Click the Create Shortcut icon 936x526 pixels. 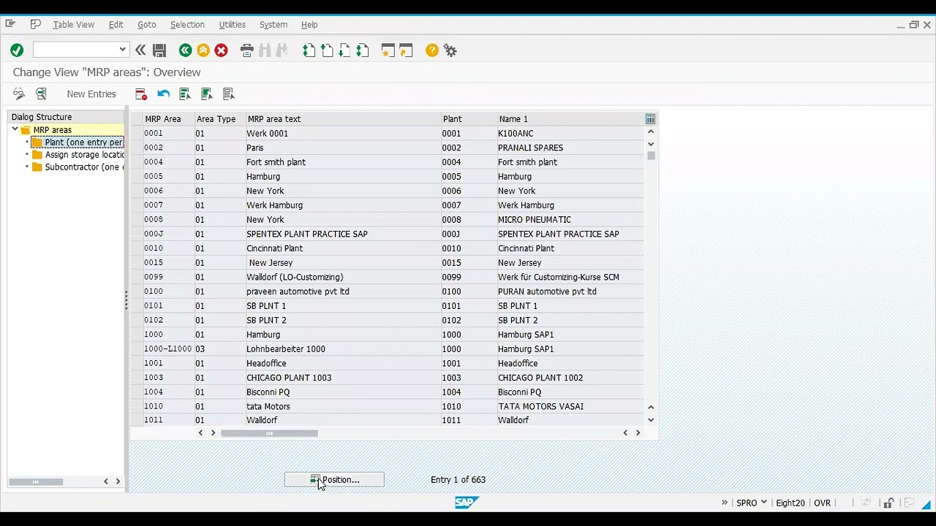pyautogui.click(x=407, y=50)
